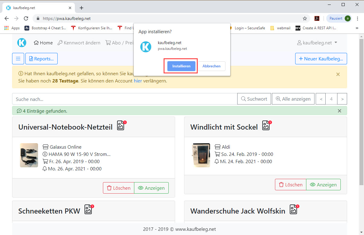The image size is (364, 235).
Task: Cancel the install with Abbrechen
Action: click(211, 66)
